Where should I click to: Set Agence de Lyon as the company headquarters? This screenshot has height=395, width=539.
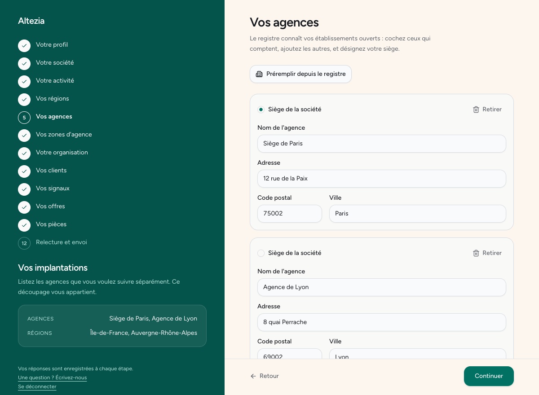[261, 253]
